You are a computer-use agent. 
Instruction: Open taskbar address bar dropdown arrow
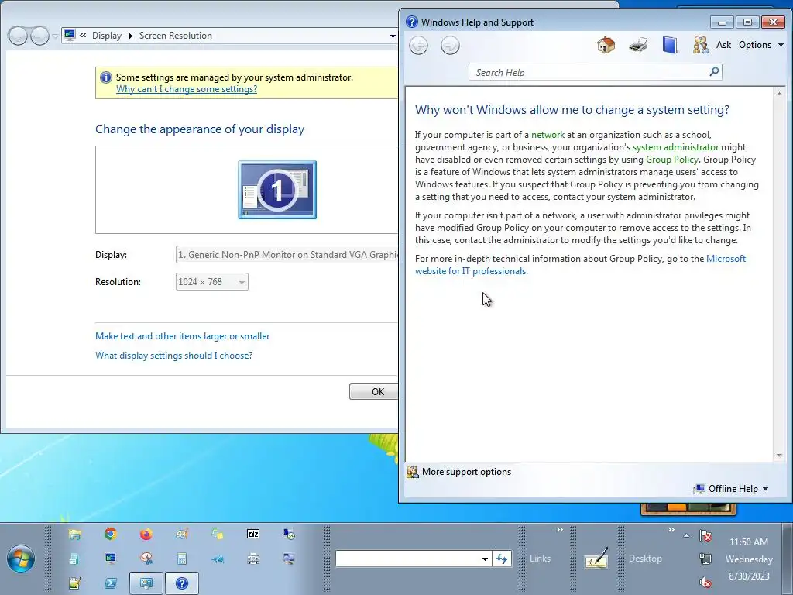485,559
